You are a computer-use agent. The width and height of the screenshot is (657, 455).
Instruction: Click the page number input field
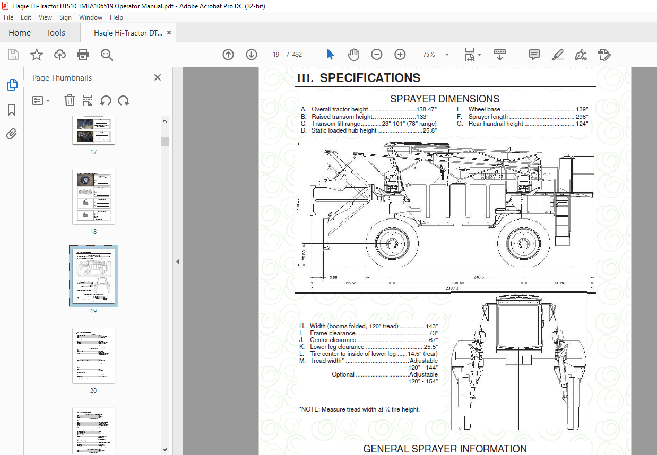276,55
